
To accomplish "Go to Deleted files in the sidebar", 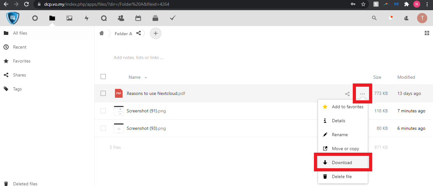I will click(x=25, y=183).
